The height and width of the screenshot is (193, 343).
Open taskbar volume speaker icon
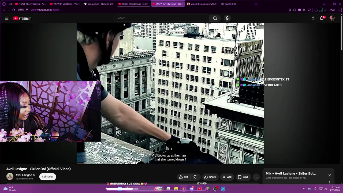pos(325,189)
